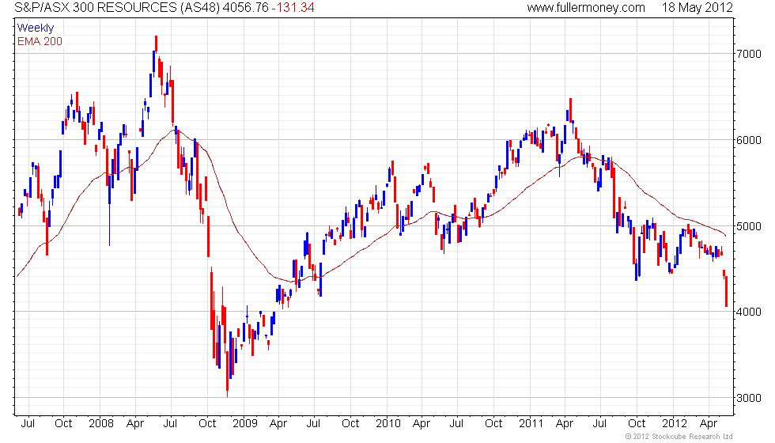The width and height of the screenshot is (775, 443).
Task: Click the date 18 May 2012
Action: pos(697,7)
